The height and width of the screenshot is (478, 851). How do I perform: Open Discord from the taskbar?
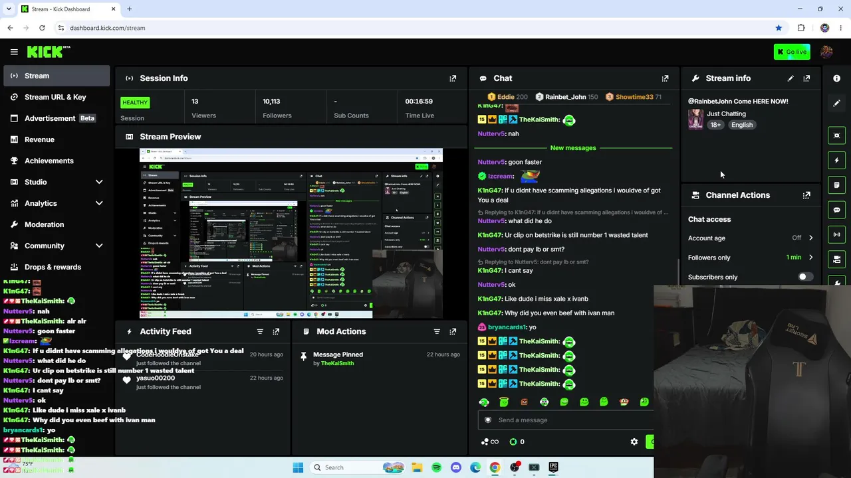click(456, 467)
